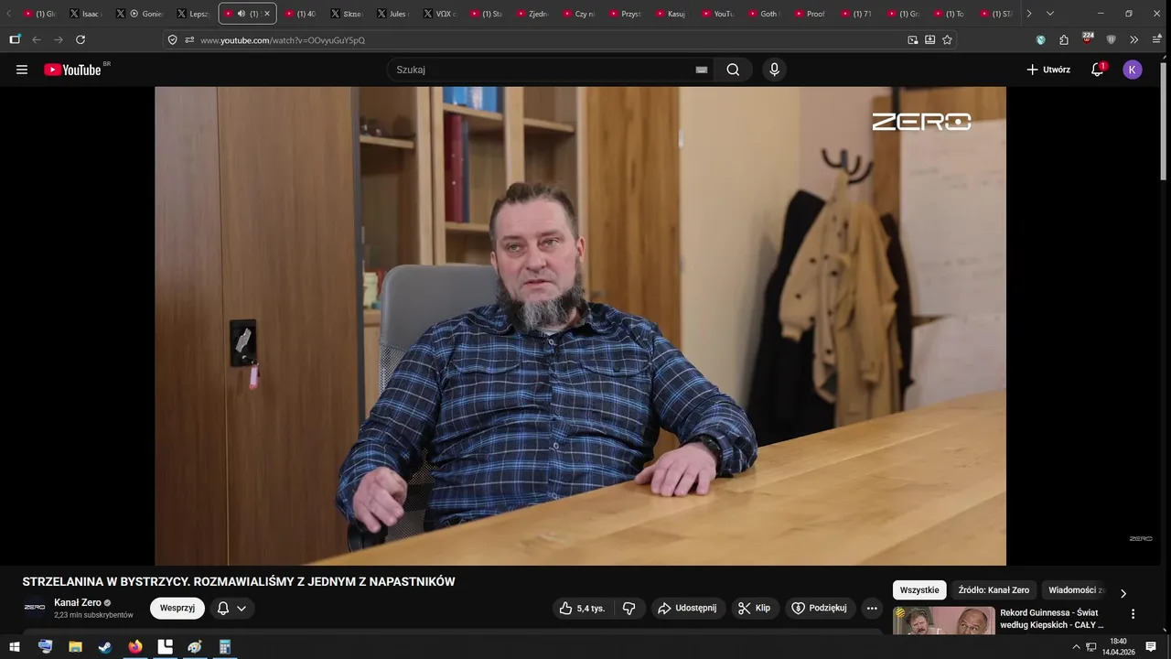Show more filter chips with right arrow

tap(1123, 593)
